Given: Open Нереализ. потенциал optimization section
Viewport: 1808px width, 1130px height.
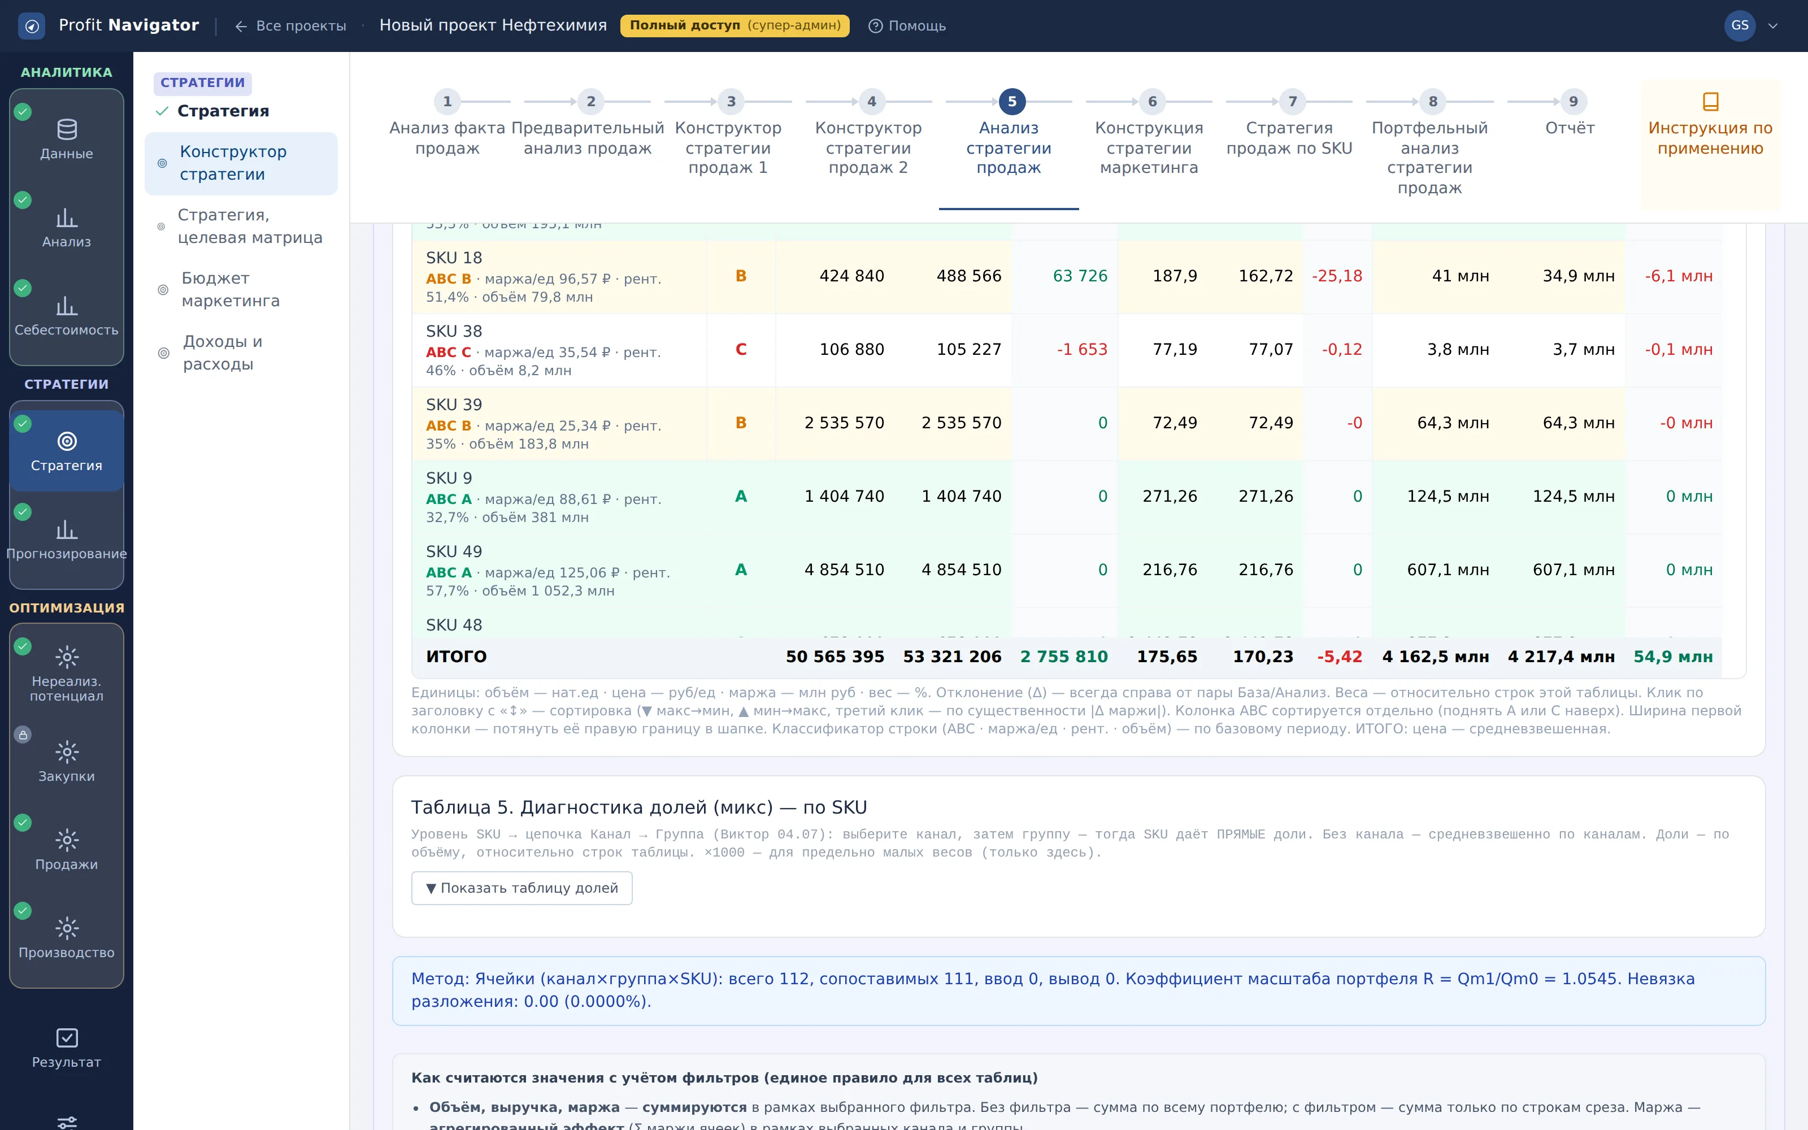Looking at the screenshot, I should [67, 672].
